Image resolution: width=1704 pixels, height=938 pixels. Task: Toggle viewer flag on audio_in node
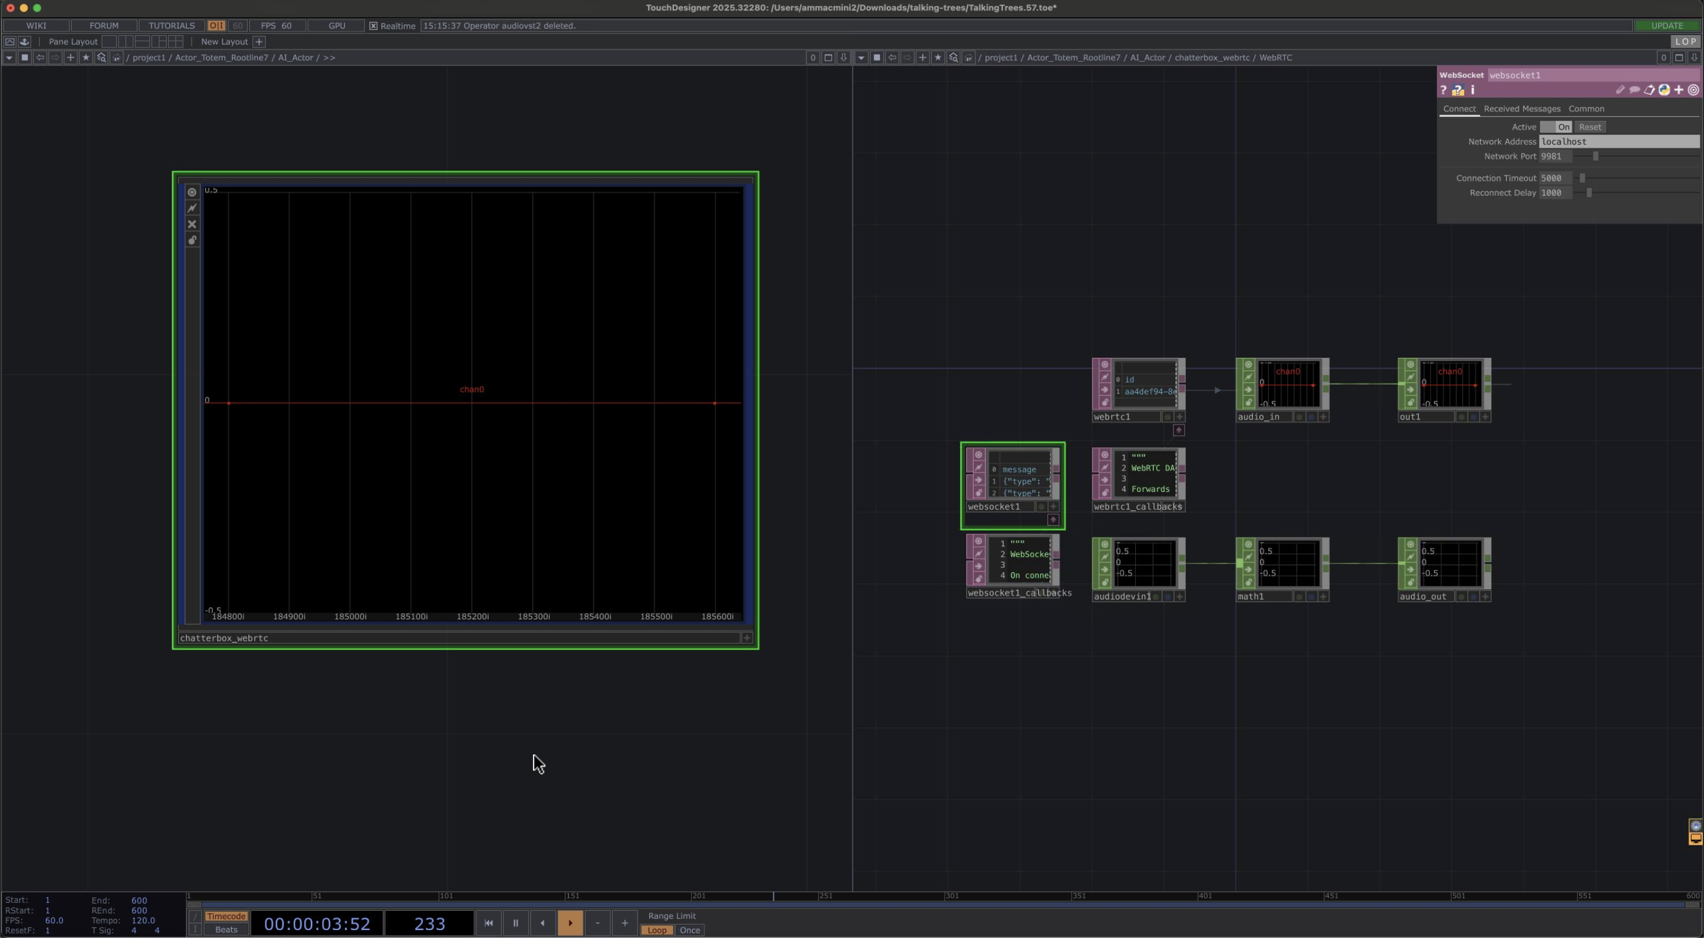(x=1248, y=365)
